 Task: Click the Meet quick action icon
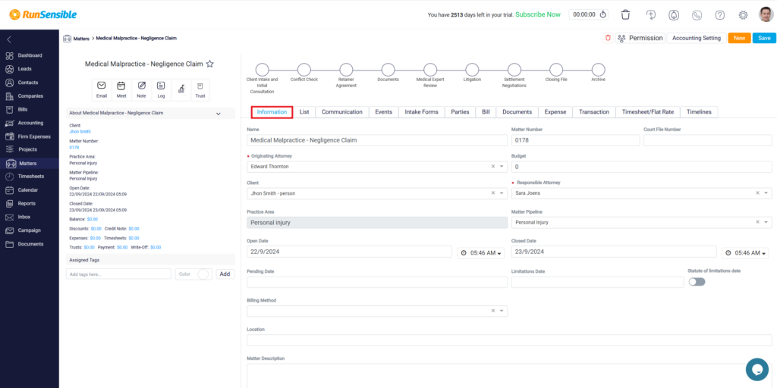click(121, 89)
